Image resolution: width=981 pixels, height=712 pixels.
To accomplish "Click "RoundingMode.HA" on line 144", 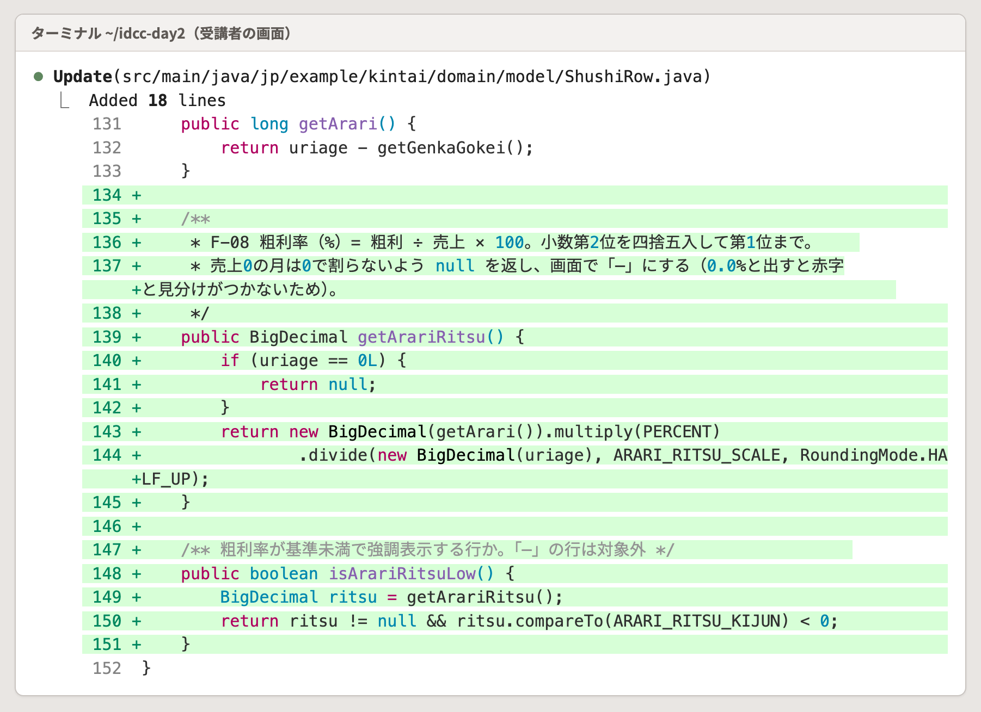I will (x=874, y=455).
